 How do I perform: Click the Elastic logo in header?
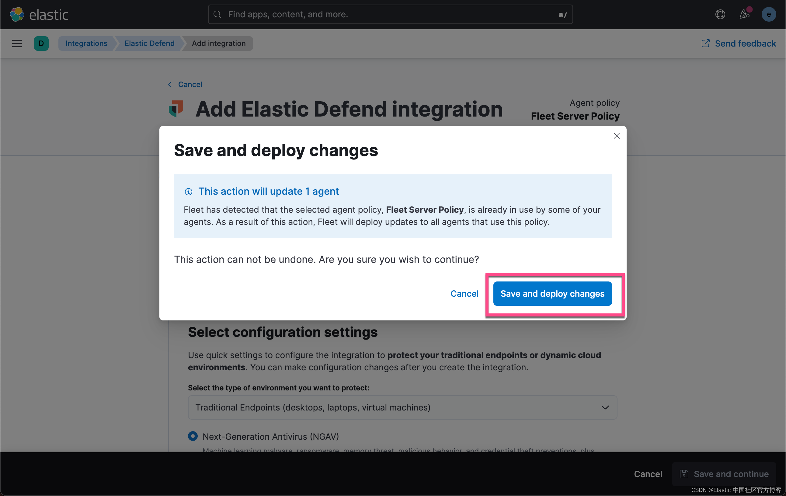click(39, 14)
